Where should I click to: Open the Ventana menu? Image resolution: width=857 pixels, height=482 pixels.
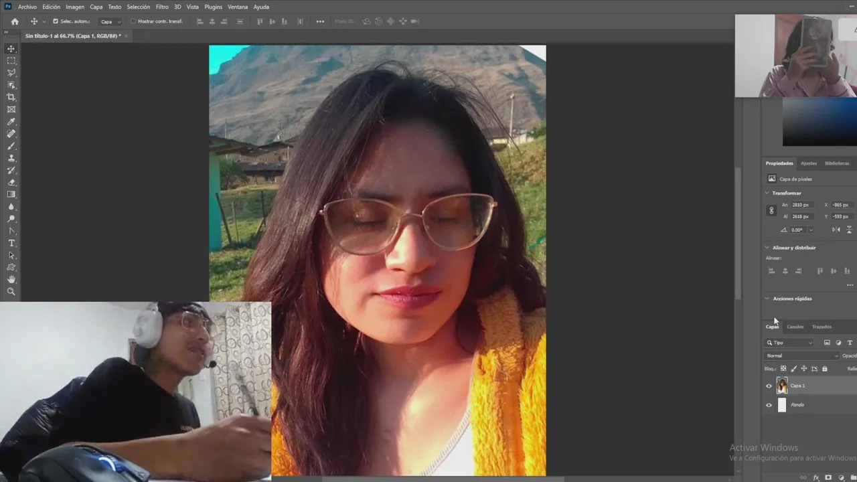click(238, 7)
